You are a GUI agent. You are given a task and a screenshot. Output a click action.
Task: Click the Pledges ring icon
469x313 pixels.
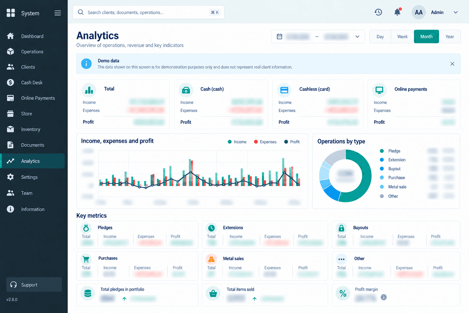[x=86, y=228]
